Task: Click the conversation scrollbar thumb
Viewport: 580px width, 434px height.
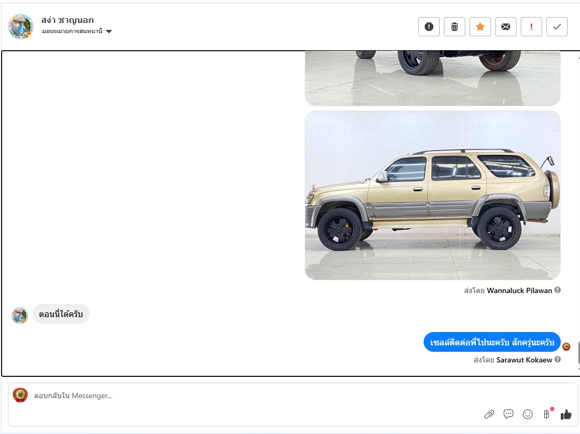Action: click(579, 353)
